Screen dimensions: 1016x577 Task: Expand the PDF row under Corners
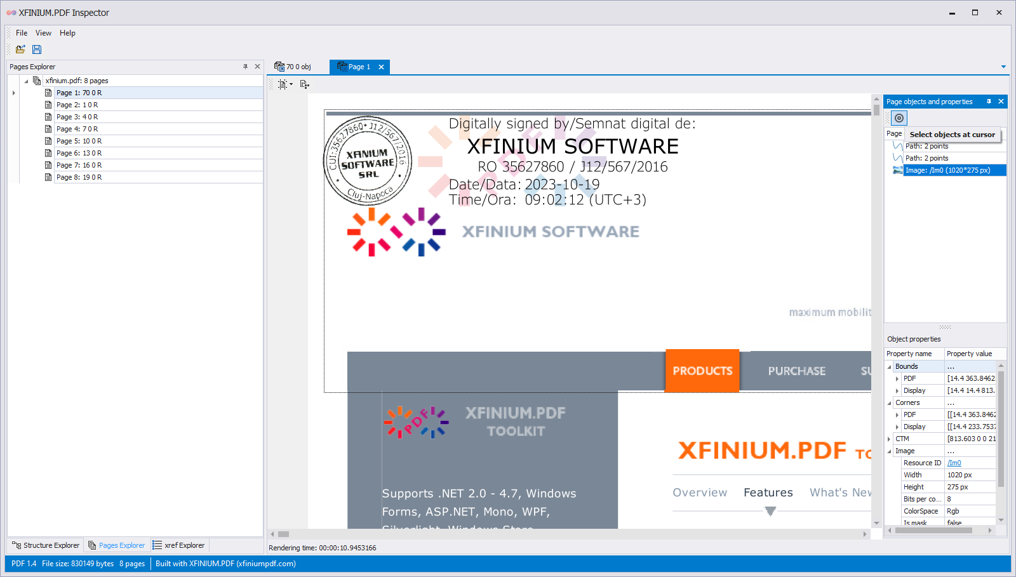coord(897,415)
